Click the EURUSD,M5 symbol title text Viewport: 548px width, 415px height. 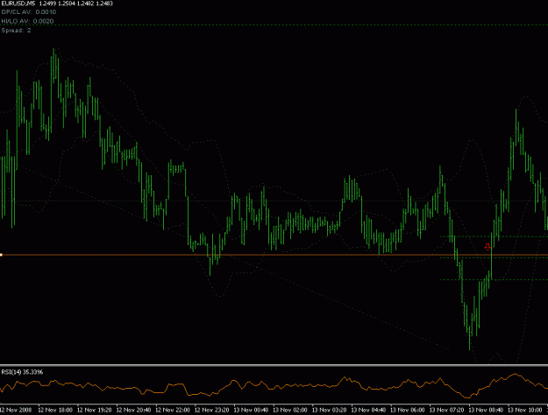pyautogui.click(x=18, y=4)
